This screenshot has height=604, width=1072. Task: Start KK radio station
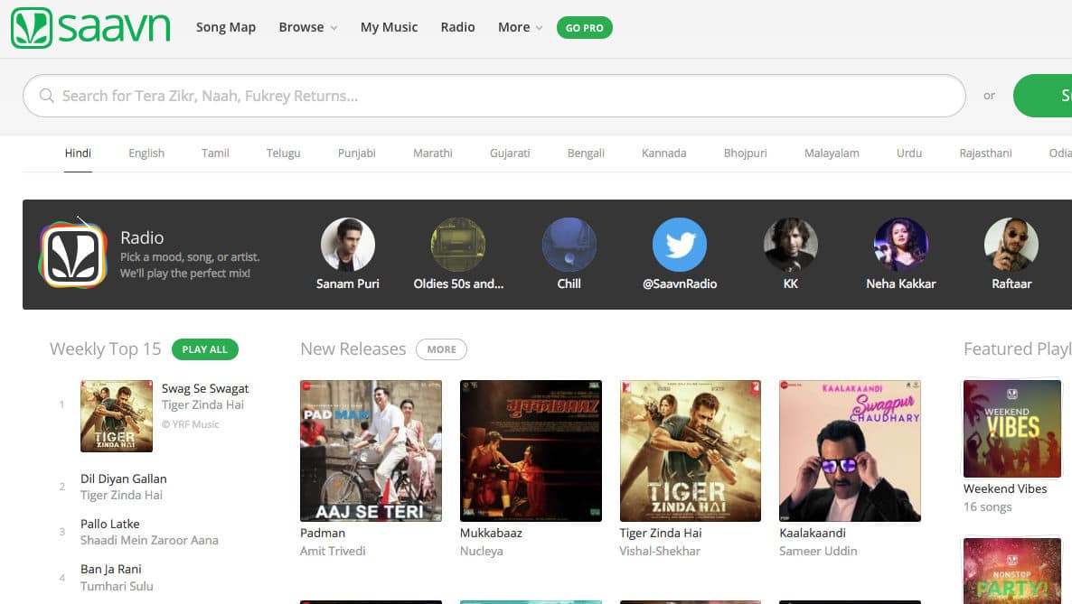point(790,245)
